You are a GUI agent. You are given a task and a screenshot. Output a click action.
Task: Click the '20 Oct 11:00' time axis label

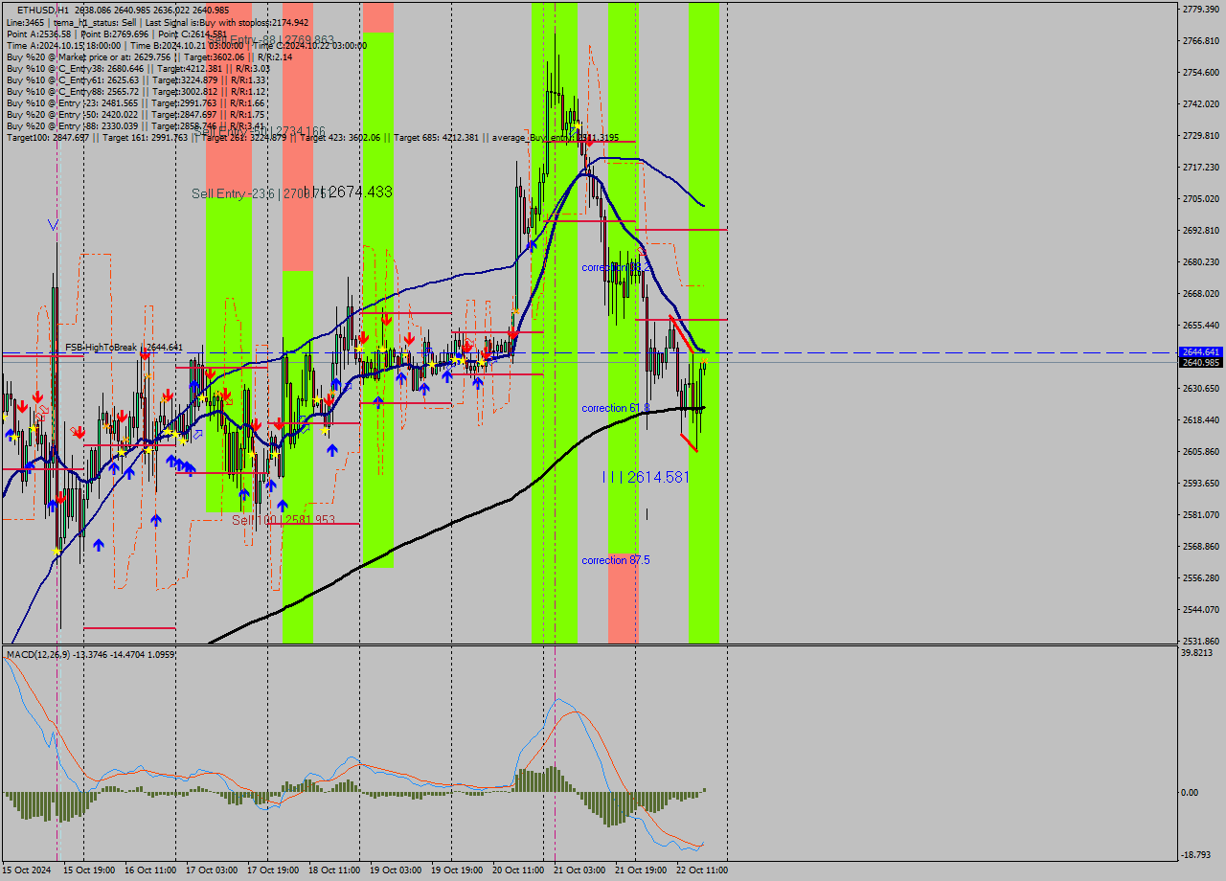[x=518, y=870]
